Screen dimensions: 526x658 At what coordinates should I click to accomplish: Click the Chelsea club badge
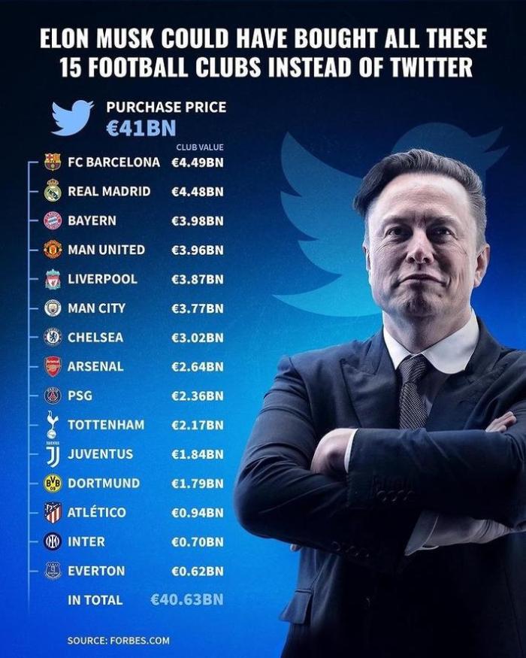click(52, 338)
